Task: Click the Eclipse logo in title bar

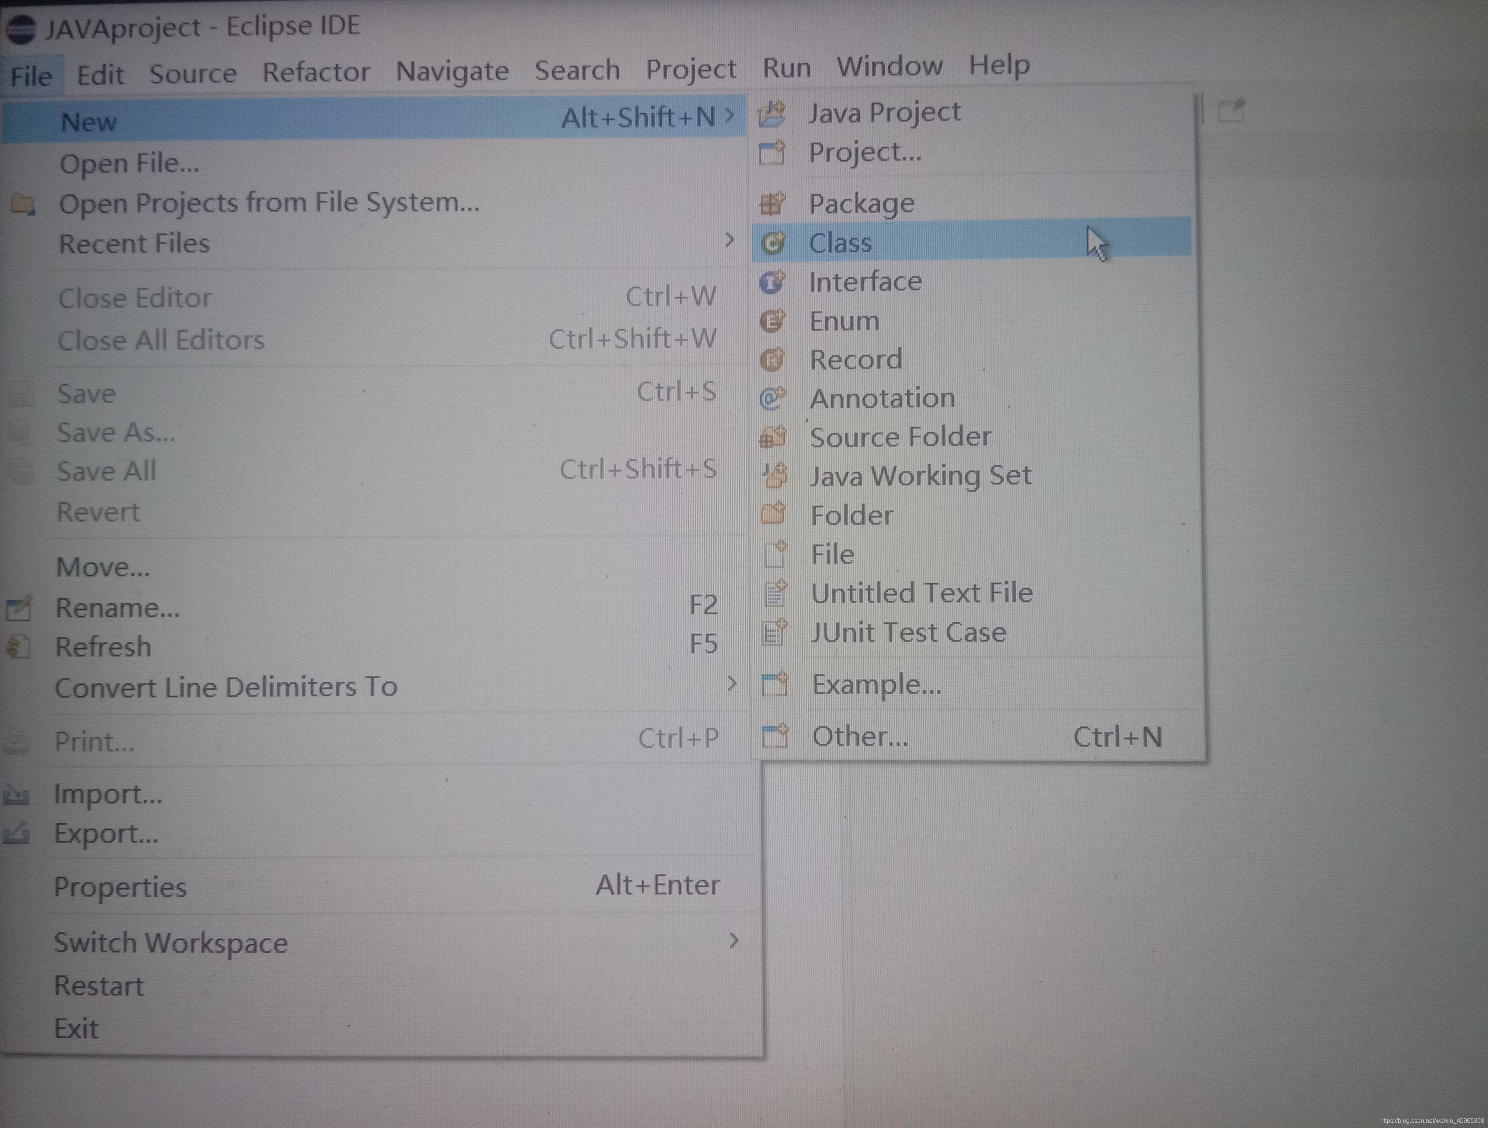Action: pyautogui.click(x=20, y=29)
